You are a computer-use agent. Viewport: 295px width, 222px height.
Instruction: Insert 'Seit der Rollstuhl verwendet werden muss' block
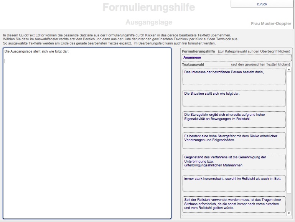234,204
